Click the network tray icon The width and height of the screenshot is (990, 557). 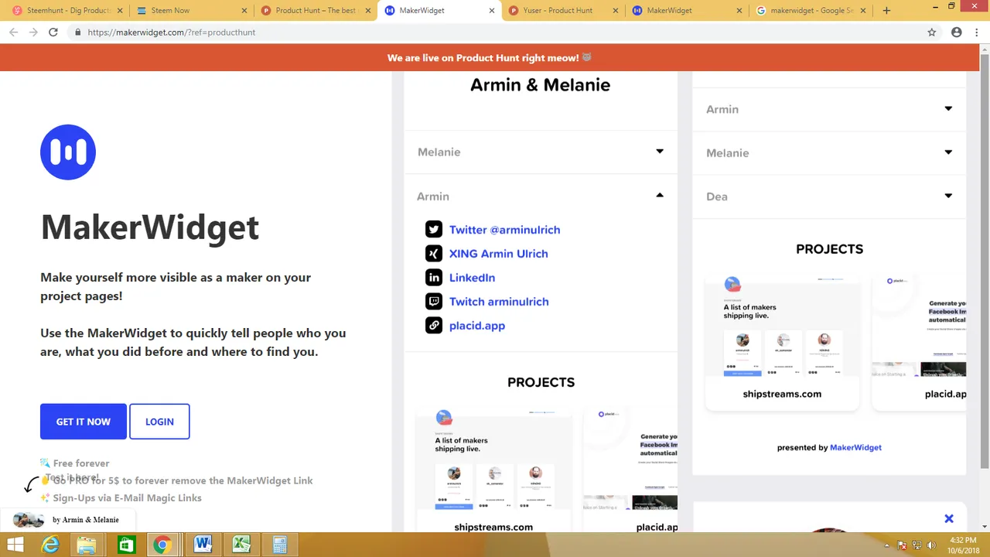pos(917,545)
